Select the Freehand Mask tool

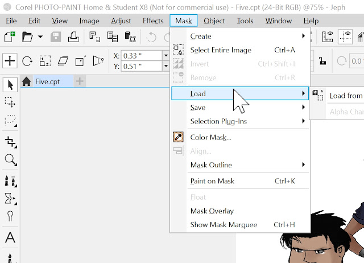pos(10,120)
